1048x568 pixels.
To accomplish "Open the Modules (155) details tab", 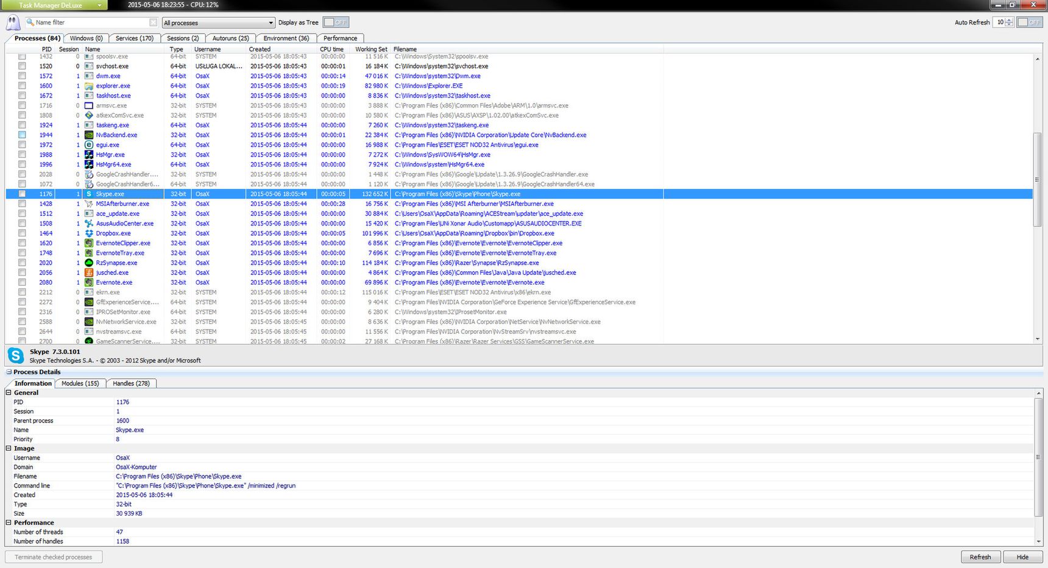I will (80, 383).
